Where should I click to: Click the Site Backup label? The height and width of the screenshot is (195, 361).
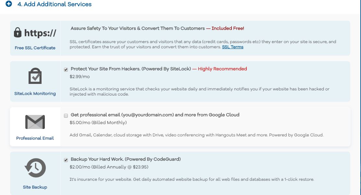point(35,187)
